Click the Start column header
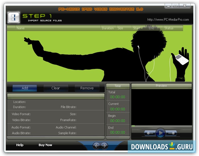 [139, 28]
